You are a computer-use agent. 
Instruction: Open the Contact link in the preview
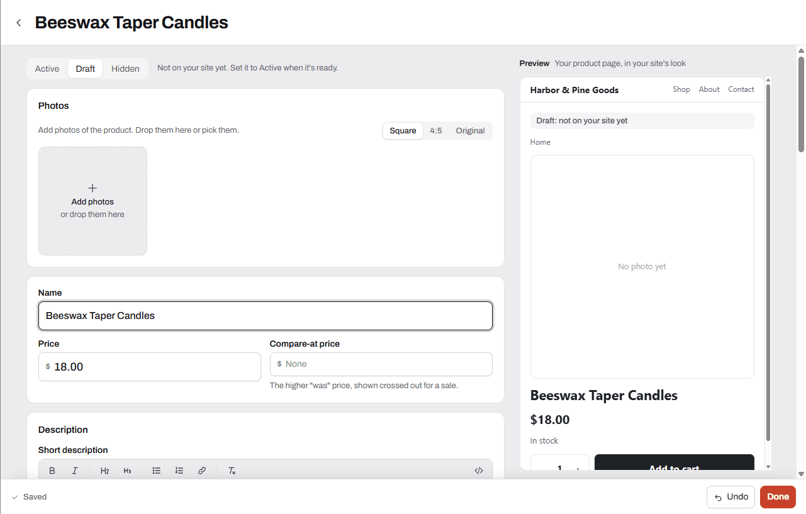click(741, 89)
